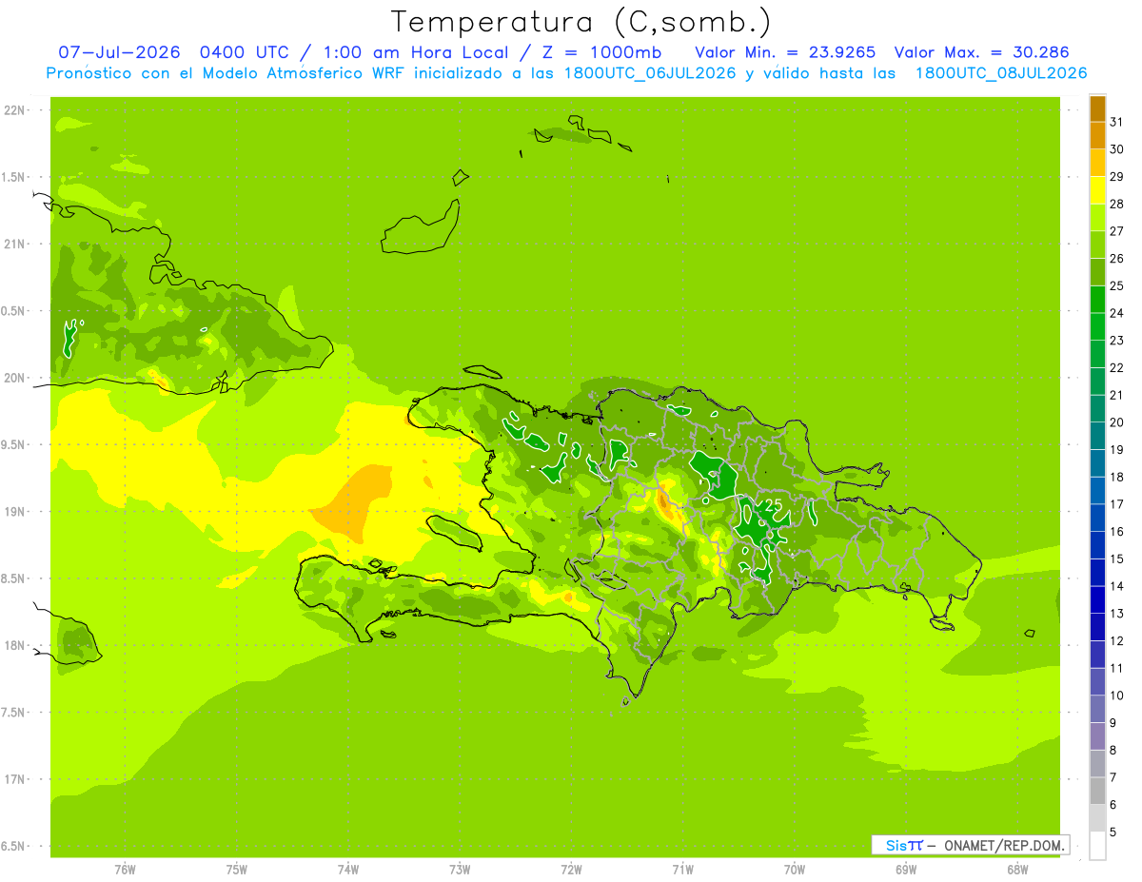
Task: Click the yellow 28 degree legend swatch
Action: (1097, 190)
